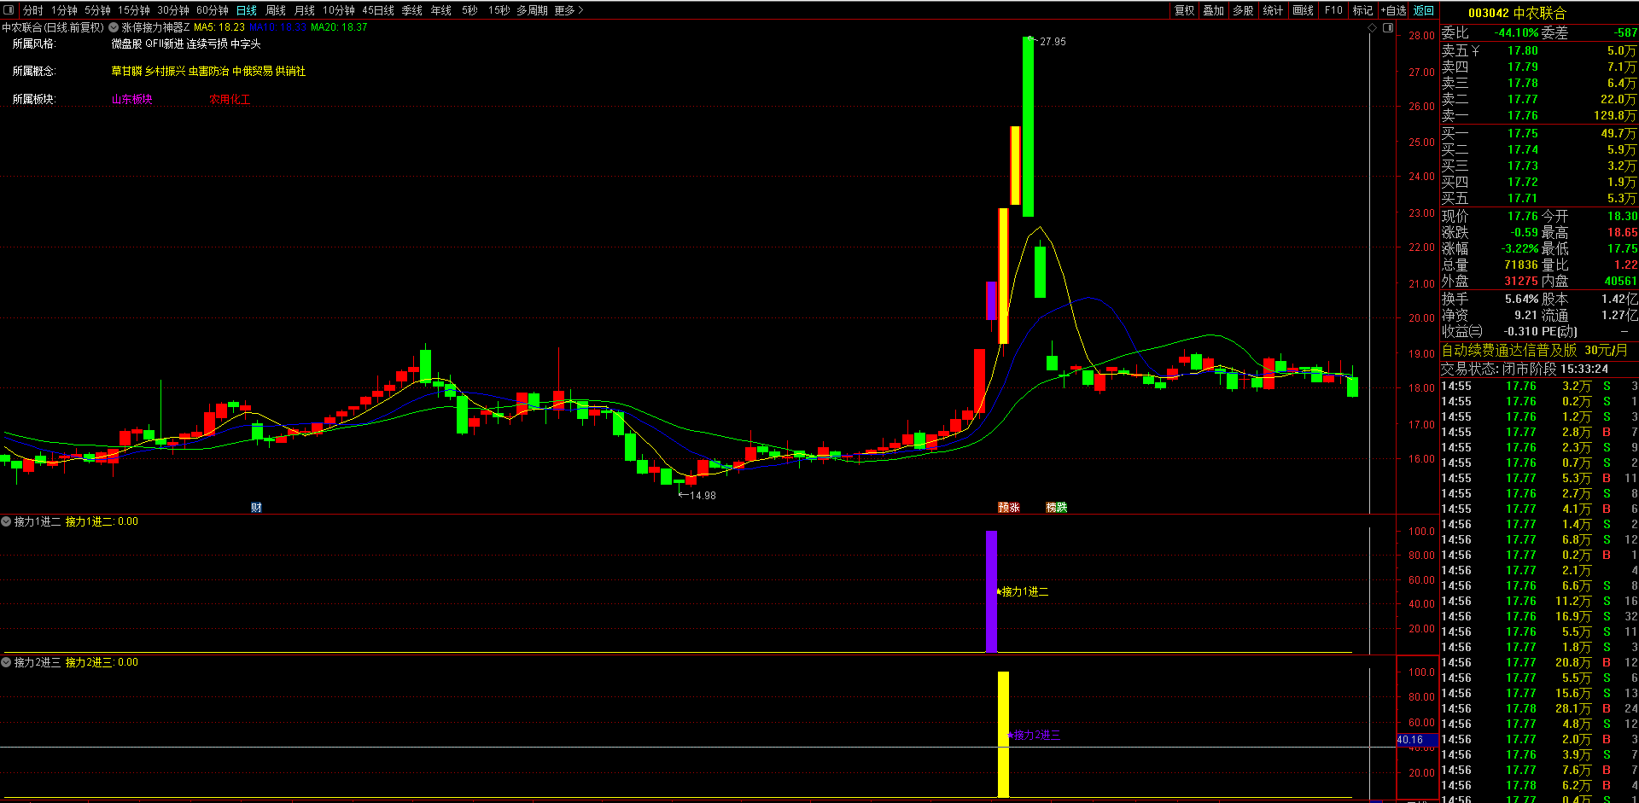Add stock via +自选 button
1639x803 pixels.
click(1393, 10)
